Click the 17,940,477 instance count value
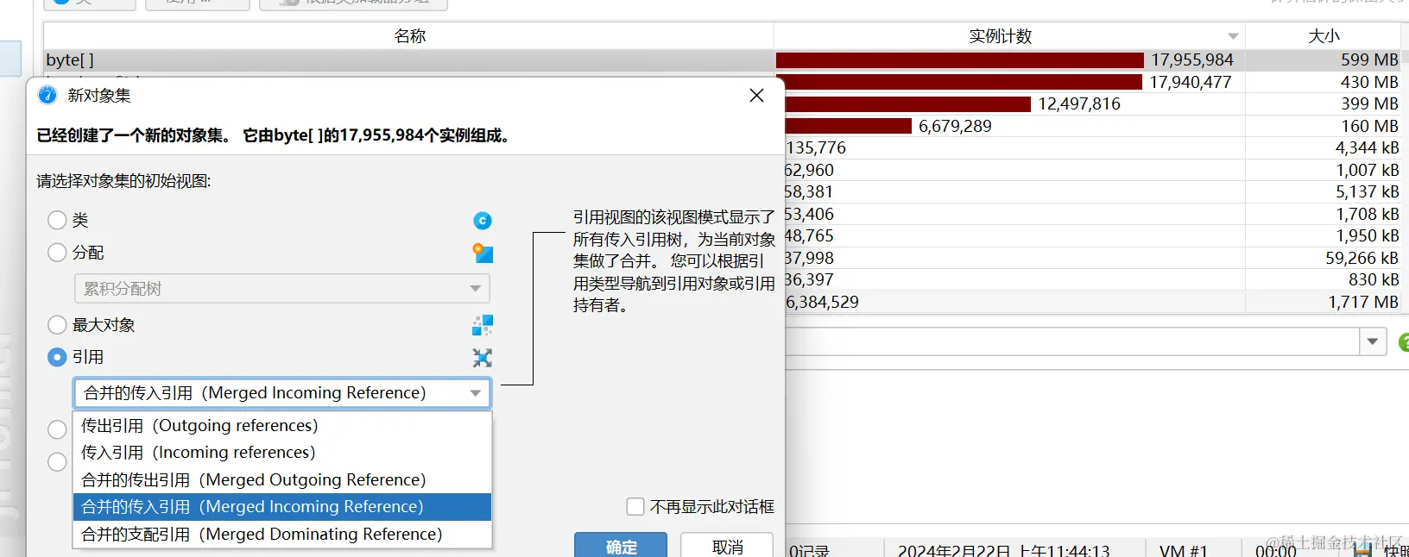 tap(1190, 82)
